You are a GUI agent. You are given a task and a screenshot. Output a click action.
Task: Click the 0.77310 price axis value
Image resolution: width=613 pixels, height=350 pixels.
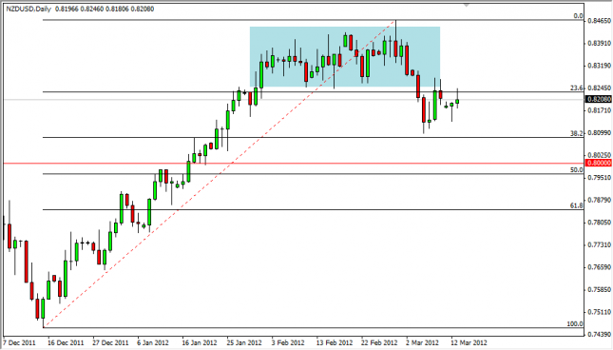599,244
